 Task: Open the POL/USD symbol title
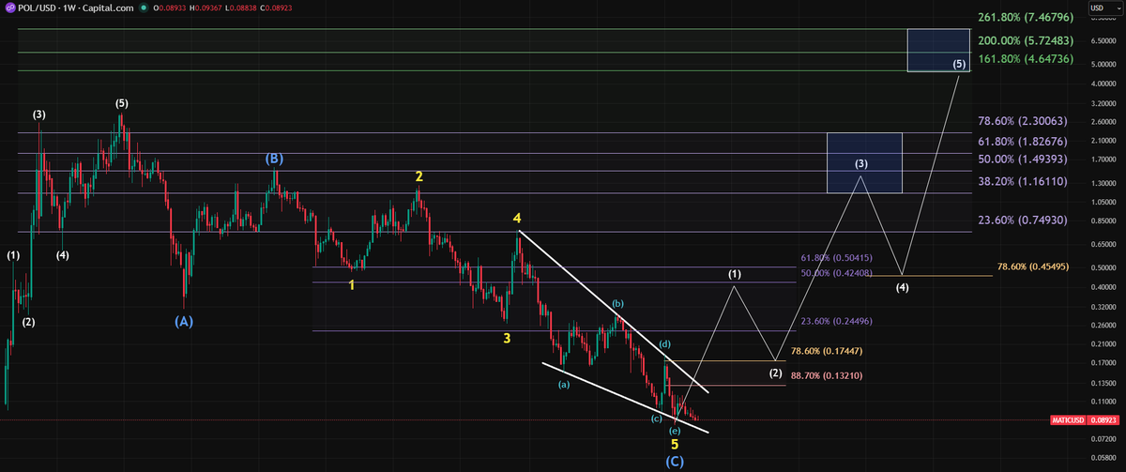tap(77, 8)
